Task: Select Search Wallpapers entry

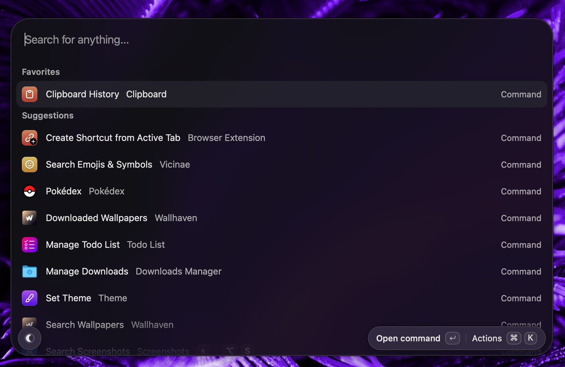Action: [282, 325]
